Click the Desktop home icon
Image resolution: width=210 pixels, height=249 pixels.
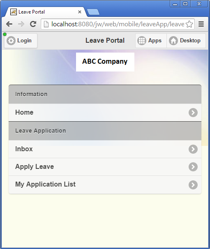(x=173, y=41)
